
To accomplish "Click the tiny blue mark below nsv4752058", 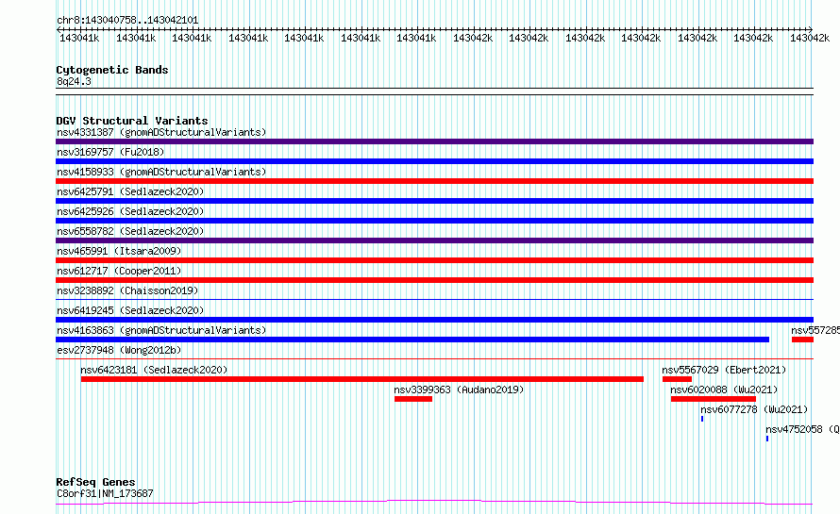I will coord(767,439).
